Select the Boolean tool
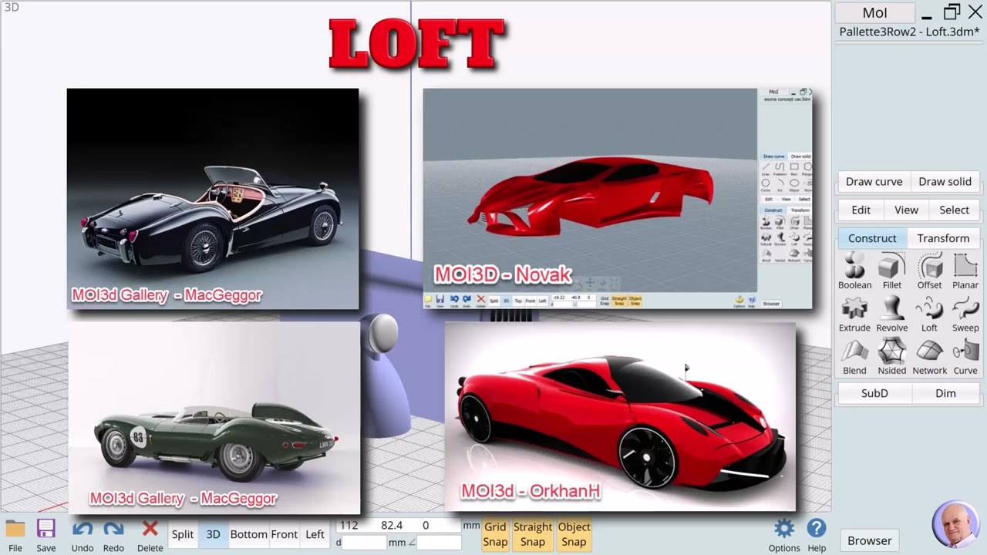 854,272
